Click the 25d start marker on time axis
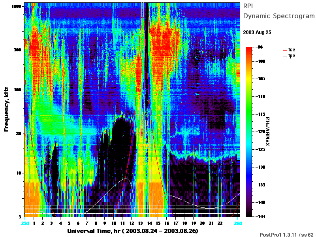316x237 pixels. coord(25,223)
